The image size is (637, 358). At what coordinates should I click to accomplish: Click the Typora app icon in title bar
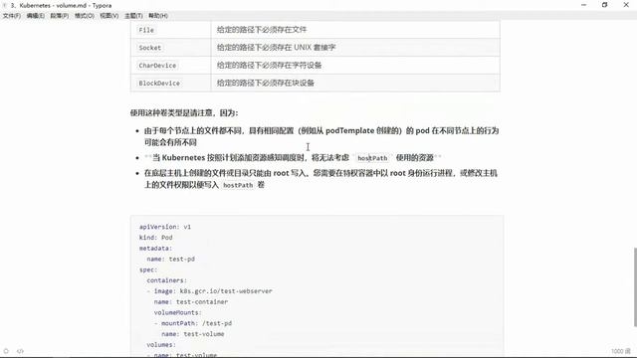(5, 5)
